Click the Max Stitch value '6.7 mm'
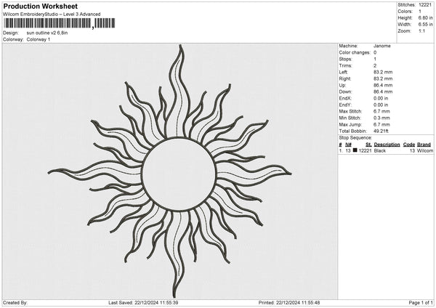 pos(381,111)
